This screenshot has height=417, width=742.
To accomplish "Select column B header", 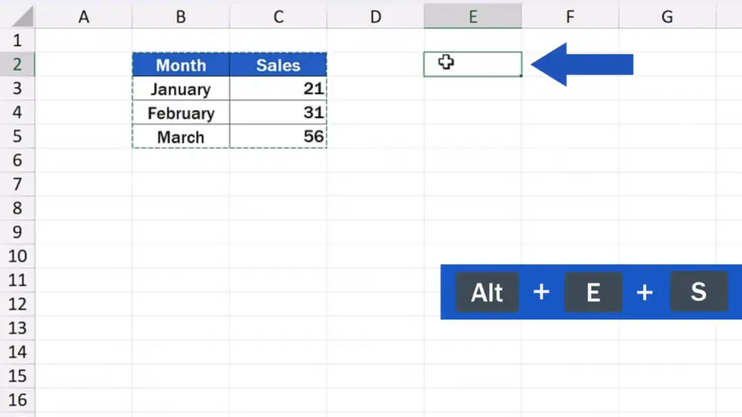I will (x=180, y=17).
